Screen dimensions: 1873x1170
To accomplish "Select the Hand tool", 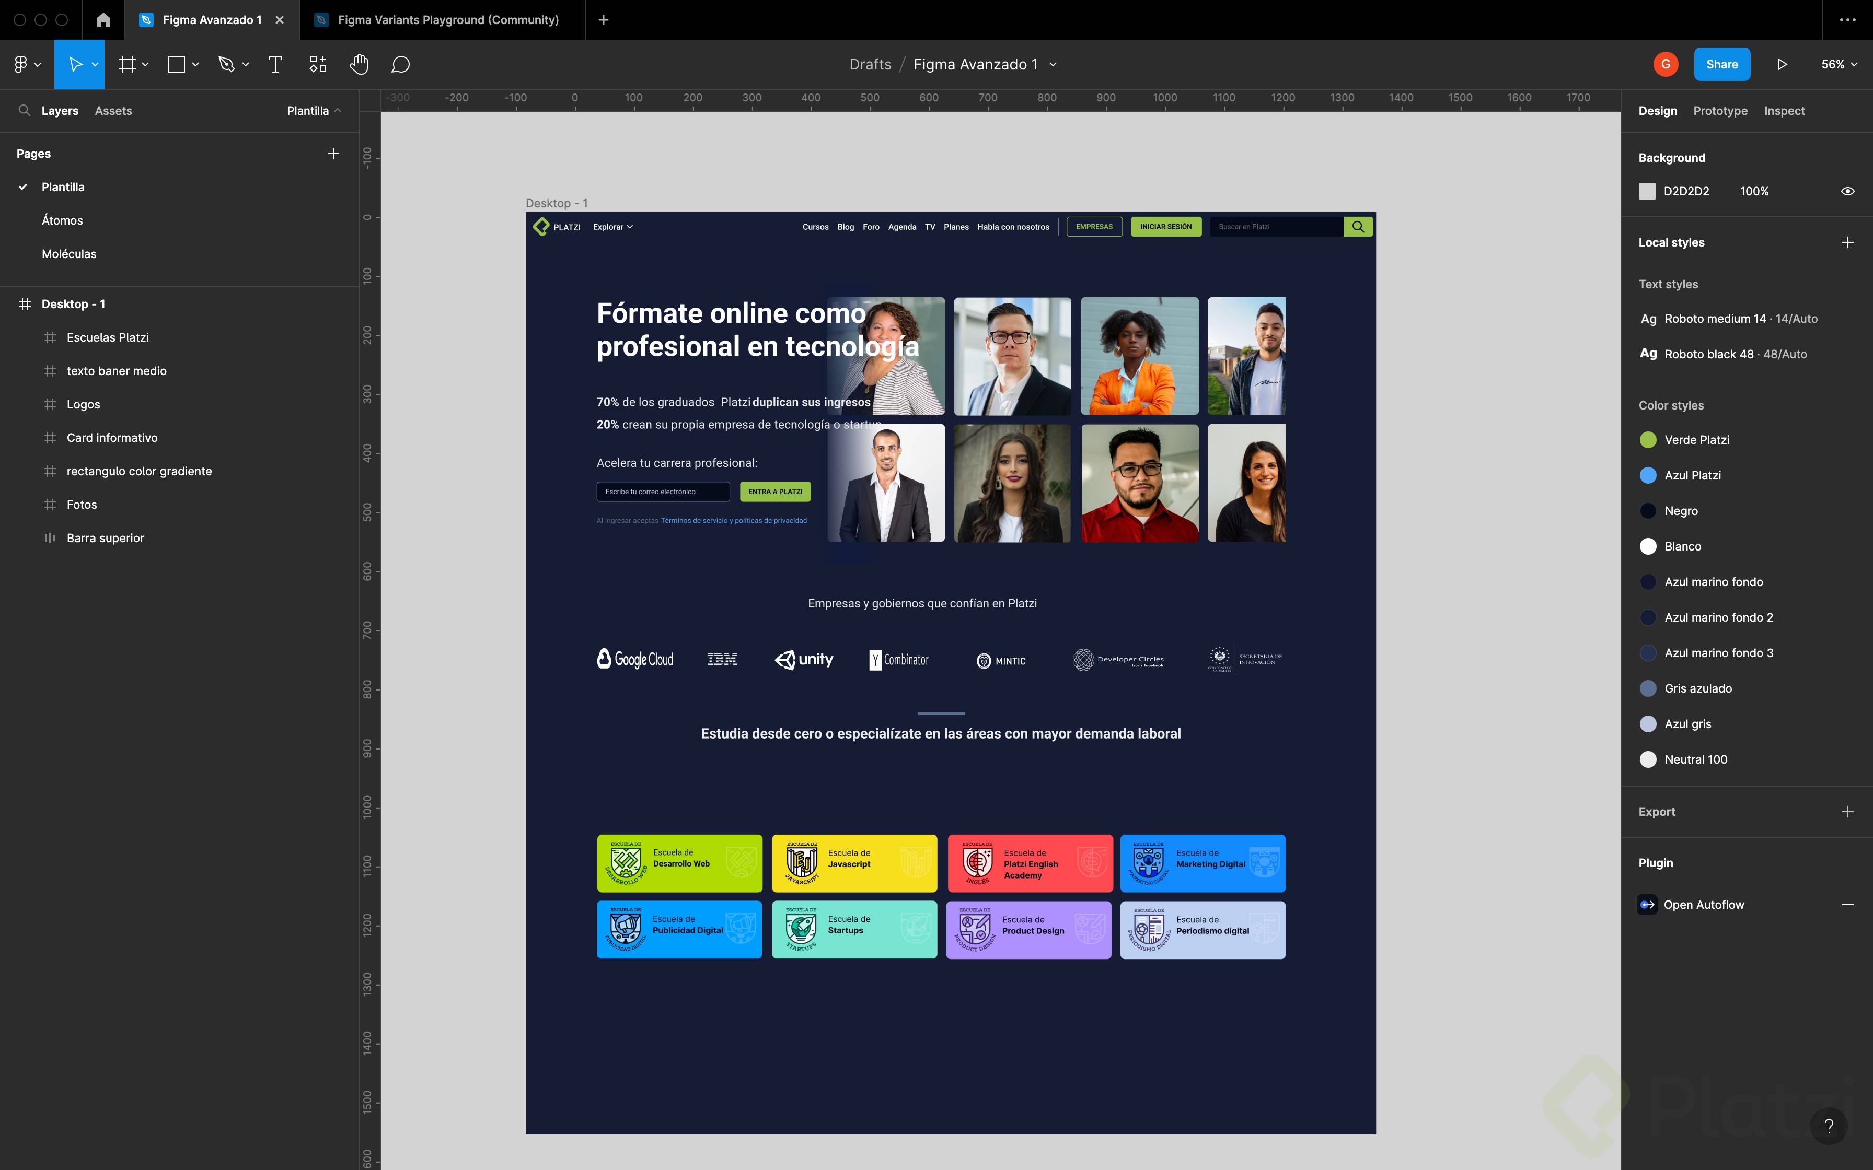I will pyautogui.click(x=359, y=64).
